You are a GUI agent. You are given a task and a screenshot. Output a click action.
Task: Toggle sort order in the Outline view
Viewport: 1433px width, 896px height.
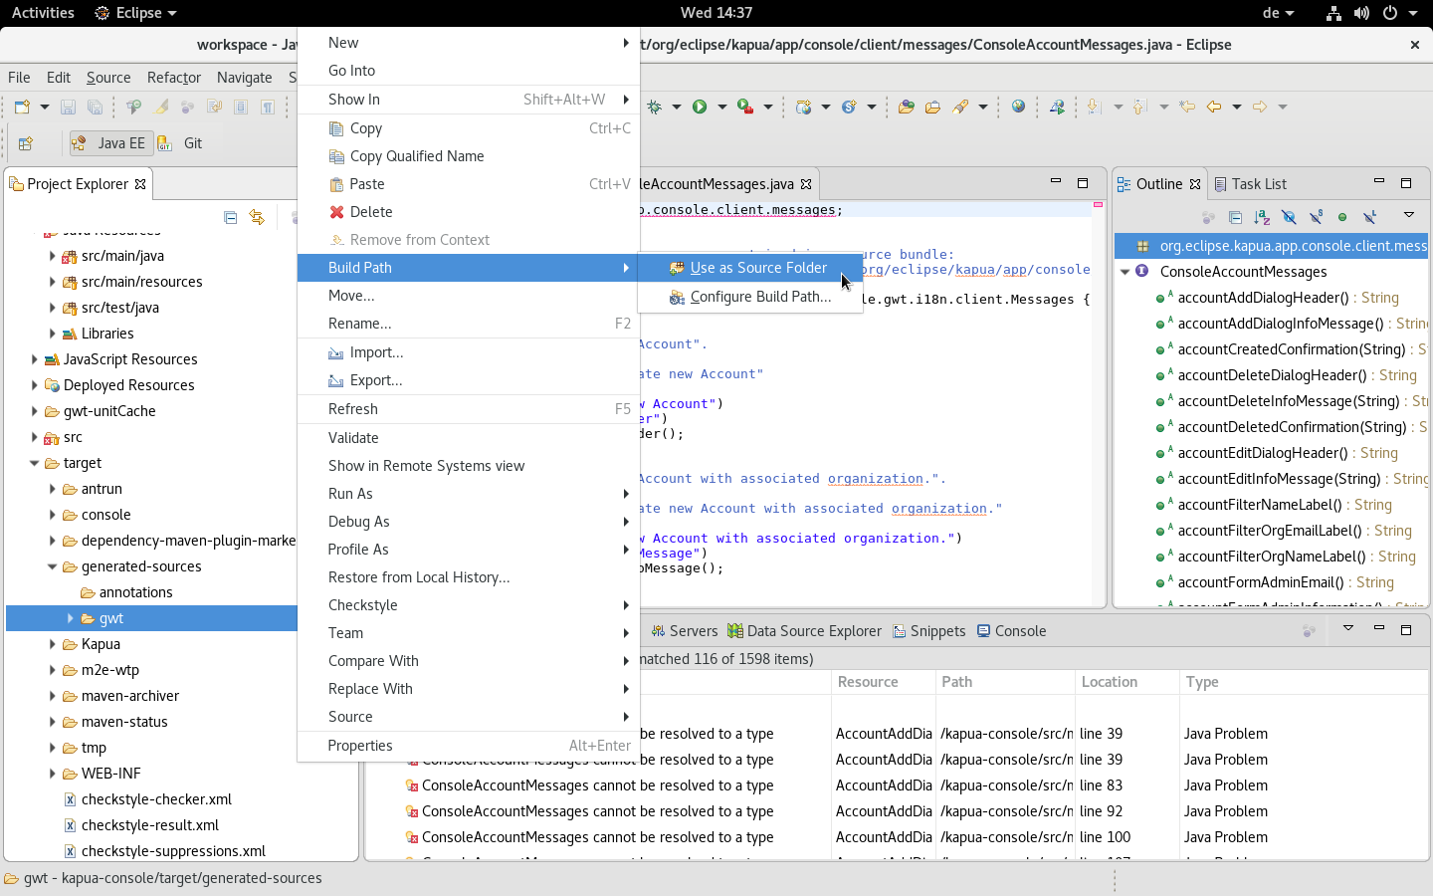pos(1260,217)
